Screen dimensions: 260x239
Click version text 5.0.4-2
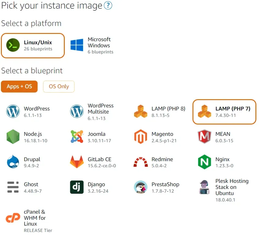pyautogui.click(x=159, y=166)
